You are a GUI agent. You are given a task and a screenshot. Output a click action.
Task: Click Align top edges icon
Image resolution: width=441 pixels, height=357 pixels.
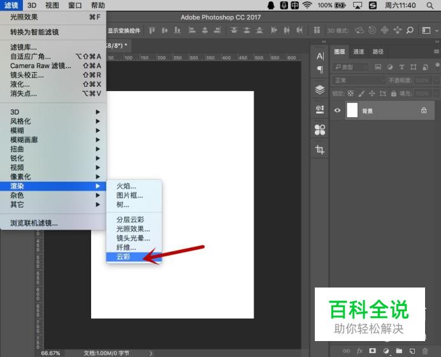click(x=152, y=30)
